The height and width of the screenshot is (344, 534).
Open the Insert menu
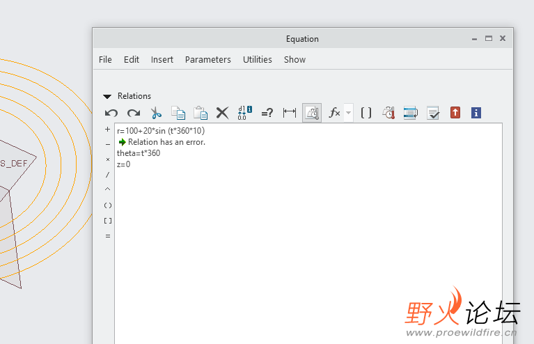coord(162,60)
